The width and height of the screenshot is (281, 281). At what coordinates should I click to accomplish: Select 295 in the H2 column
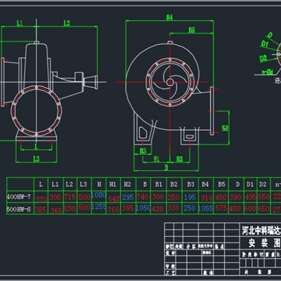point(128,197)
